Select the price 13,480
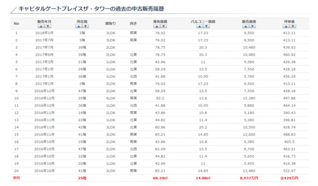 click(x=249, y=171)
